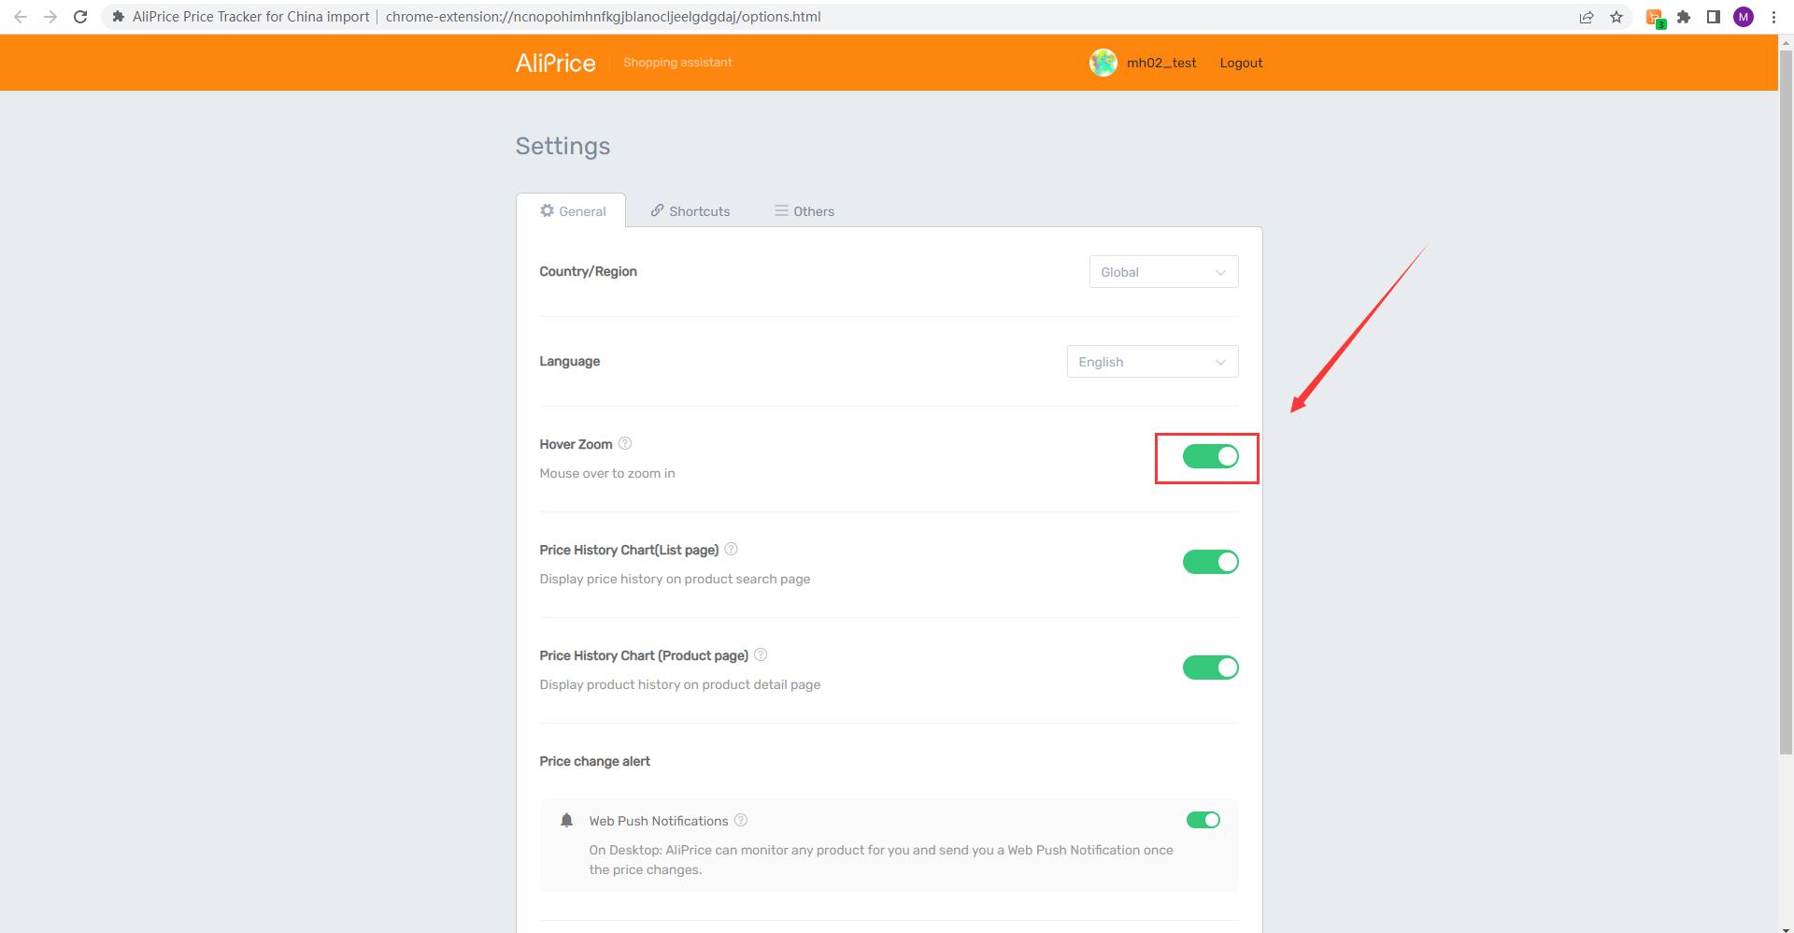Bookmark this page with the star icon

click(x=1616, y=17)
